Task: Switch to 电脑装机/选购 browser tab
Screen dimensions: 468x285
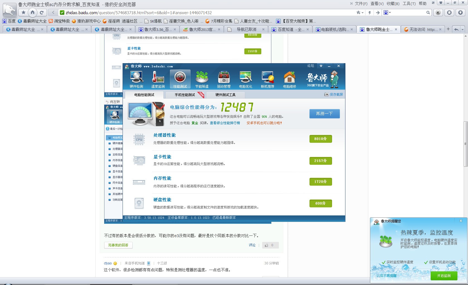Action: pos(335,29)
